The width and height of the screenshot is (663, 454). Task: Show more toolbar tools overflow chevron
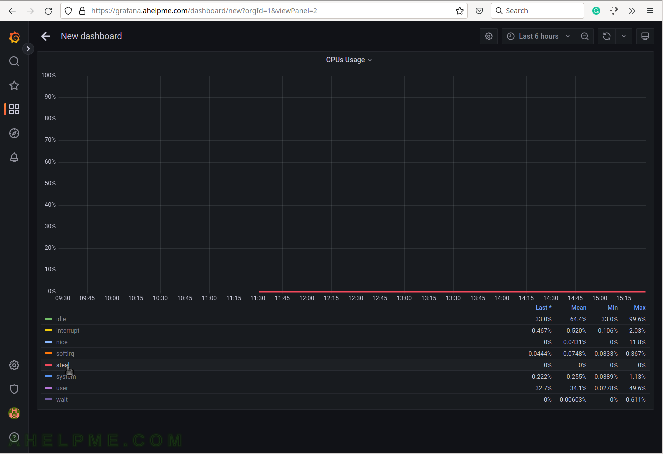pyautogui.click(x=632, y=11)
